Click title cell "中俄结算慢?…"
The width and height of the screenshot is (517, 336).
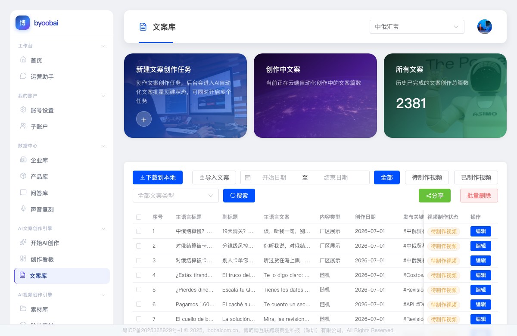tap(194, 231)
